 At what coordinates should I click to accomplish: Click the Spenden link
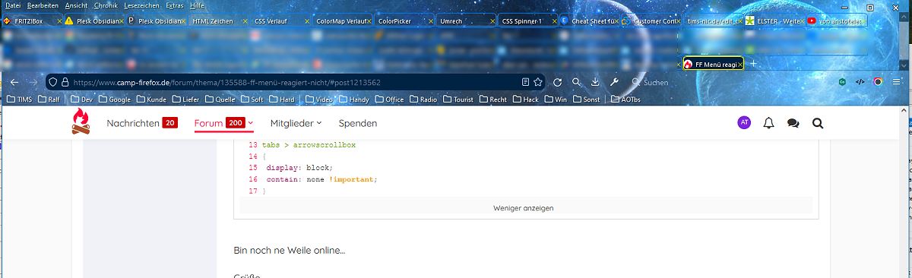click(358, 123)
